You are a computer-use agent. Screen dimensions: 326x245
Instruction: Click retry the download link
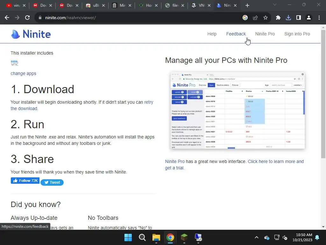point(149,102)
